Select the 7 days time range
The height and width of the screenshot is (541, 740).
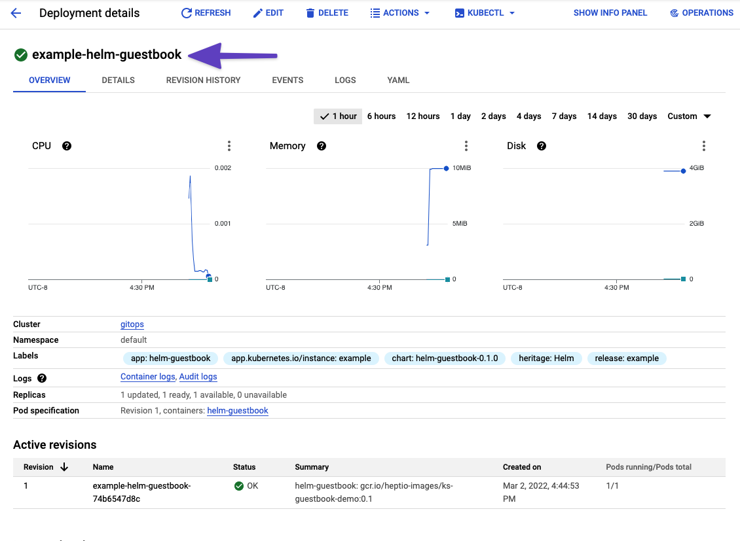pos(564,116)
